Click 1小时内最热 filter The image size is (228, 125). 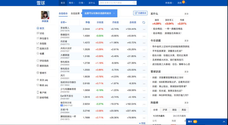point(159,116)
